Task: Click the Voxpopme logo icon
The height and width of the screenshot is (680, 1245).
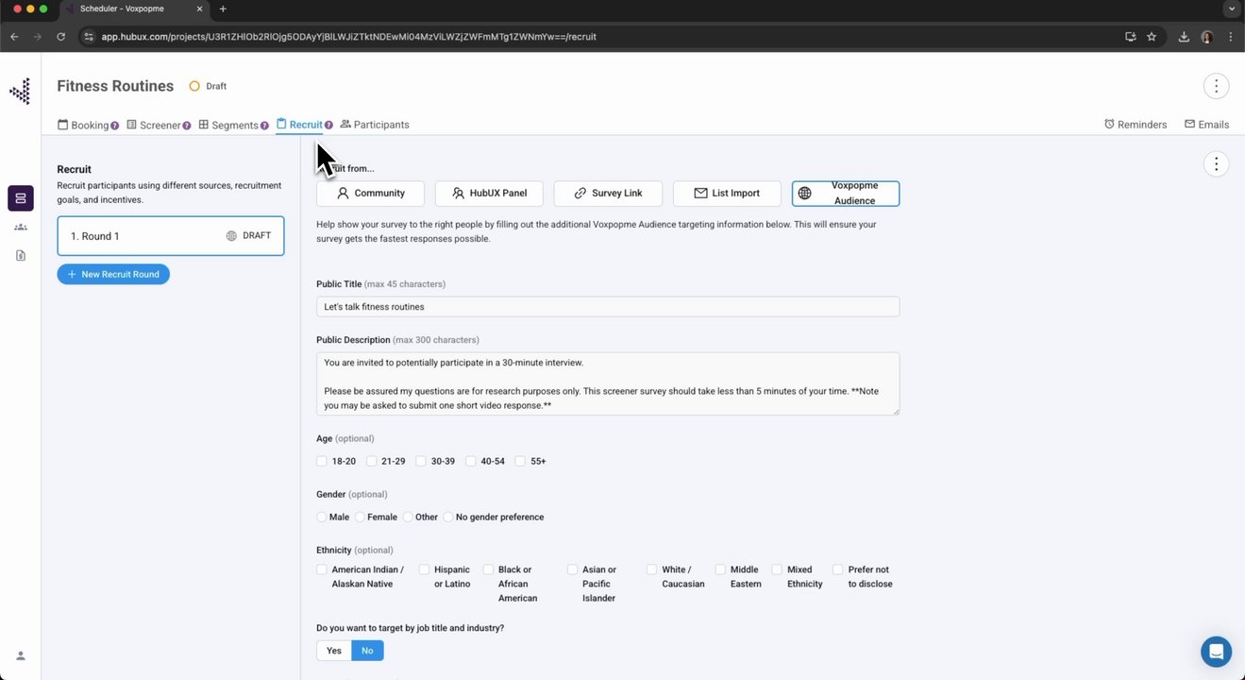Action: 20,91
